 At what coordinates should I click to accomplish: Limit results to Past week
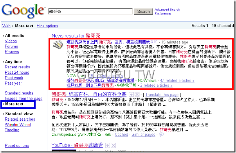click(x=14, y=78)
